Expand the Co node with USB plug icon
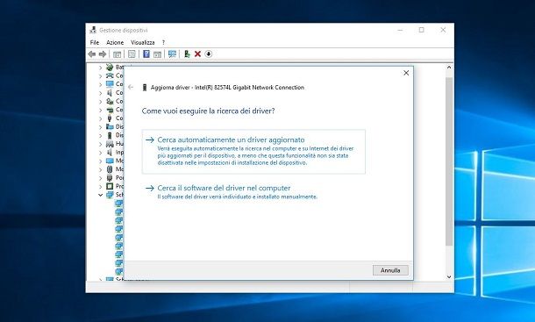 click(x=100, y=118)
